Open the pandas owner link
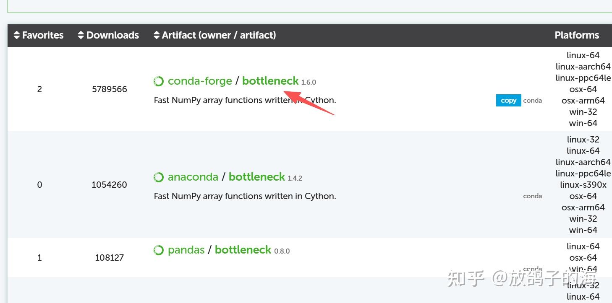Viewport: 612px width, 303px height. [x=186, y=250]
